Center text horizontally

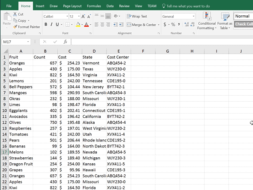coord(102,25)
